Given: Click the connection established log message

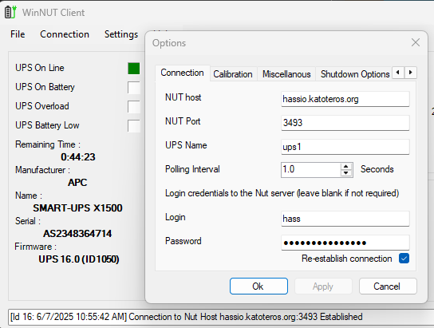Looking at the screenshot, I should click(x=186, y=317).
